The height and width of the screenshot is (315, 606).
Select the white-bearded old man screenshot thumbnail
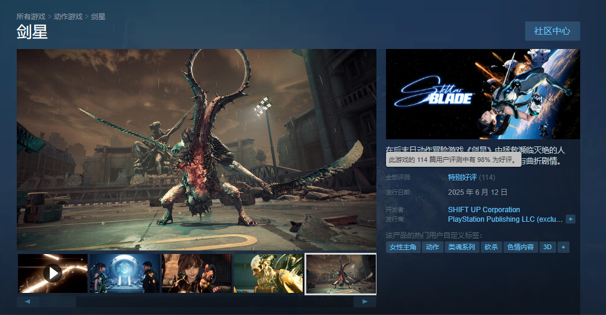pyautogui.click(x=268, y=273)
